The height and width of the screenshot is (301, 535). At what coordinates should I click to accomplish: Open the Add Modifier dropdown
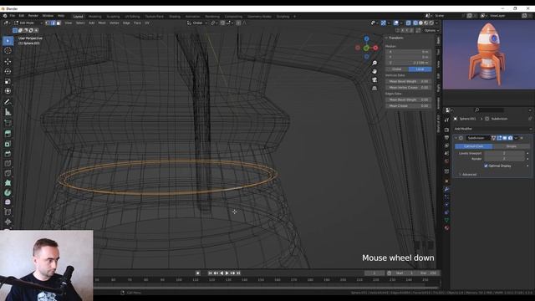click(492, 129)
